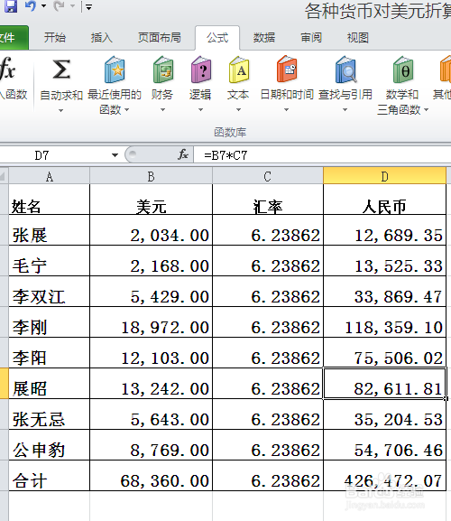Screen dimensions: 451x521
Task: Click the 汇率 cell in 张展 row
Action: tap(268, 230)
